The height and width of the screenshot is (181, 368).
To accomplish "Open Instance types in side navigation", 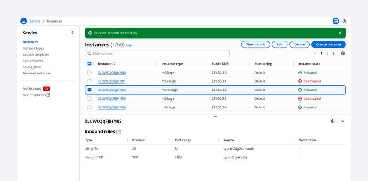I will (x=33, y=48).
